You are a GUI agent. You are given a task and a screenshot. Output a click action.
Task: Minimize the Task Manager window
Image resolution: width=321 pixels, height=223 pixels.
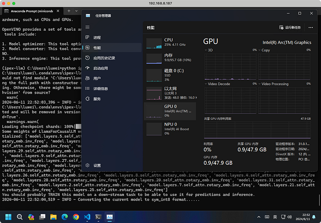pos(288,13)
